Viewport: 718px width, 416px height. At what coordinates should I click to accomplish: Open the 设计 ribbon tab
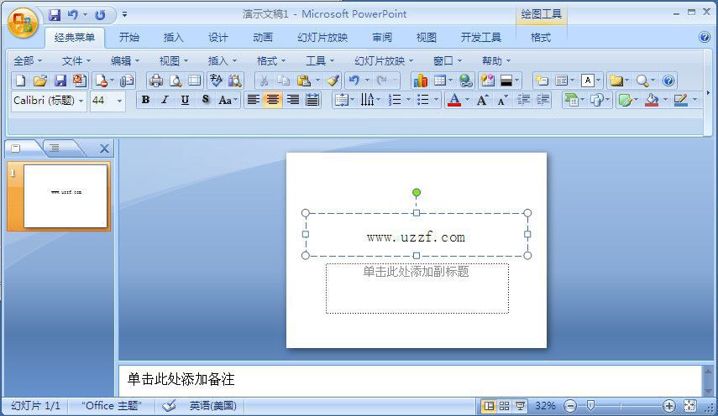[218, 38]
